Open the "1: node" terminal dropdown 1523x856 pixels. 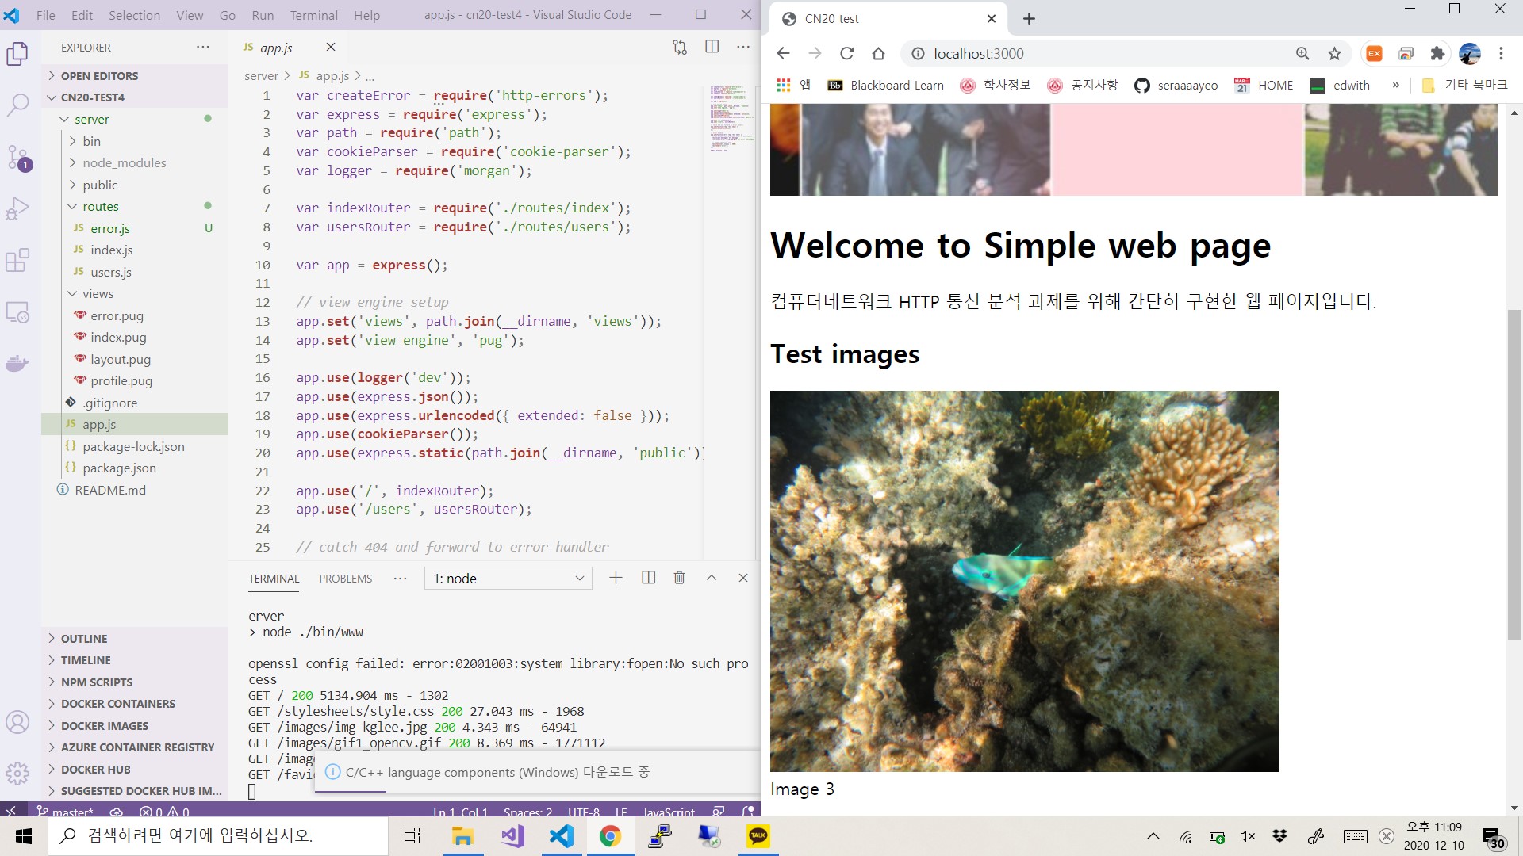(x=508, y=578)
